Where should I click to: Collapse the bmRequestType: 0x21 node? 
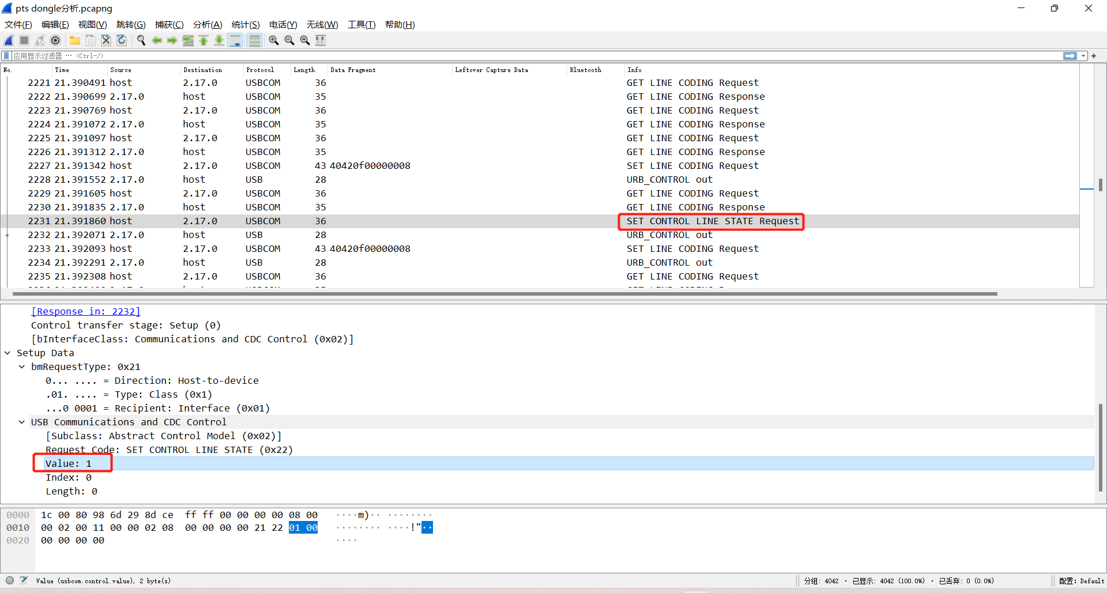[x=22, y=367]
